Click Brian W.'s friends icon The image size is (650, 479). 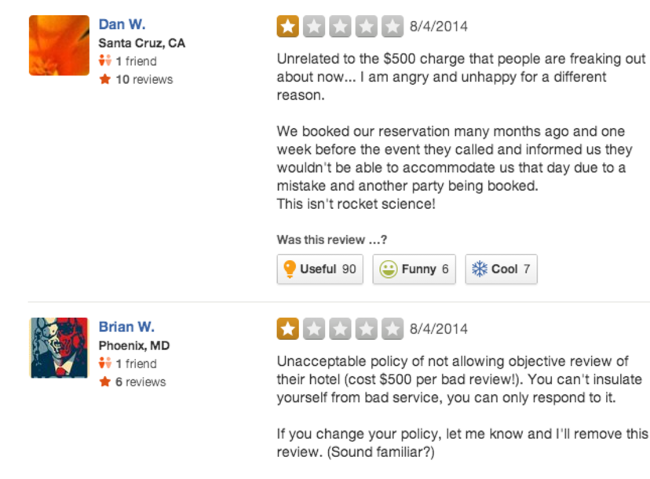coord(104,364)
